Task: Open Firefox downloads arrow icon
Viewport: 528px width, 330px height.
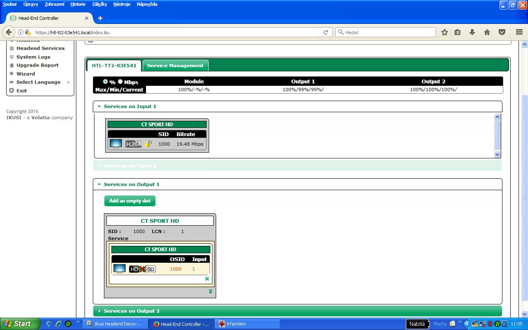Action: click(x=472, y=32)
